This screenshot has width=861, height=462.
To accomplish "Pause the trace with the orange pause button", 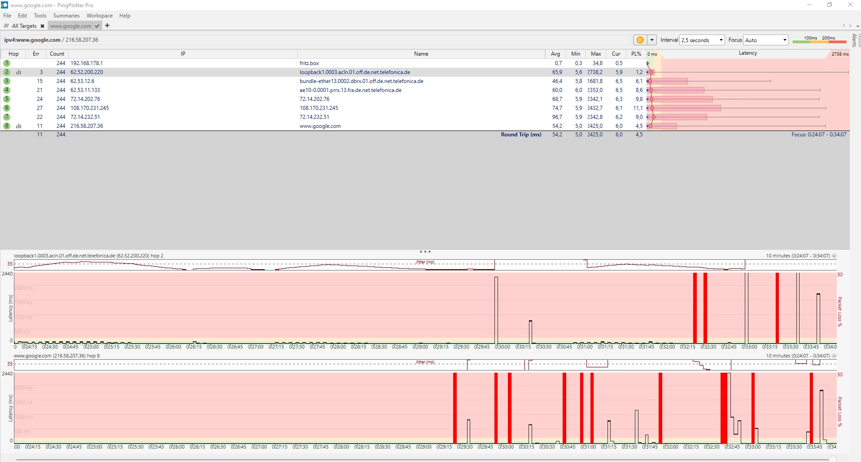I will (640, 40).
